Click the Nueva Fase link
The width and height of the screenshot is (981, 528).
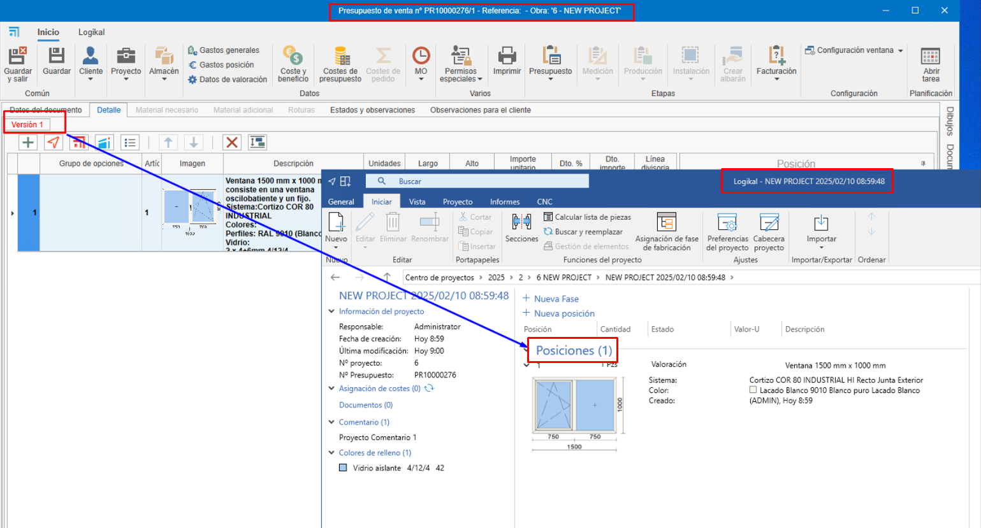pyautogui.click(x=551, y=299)
